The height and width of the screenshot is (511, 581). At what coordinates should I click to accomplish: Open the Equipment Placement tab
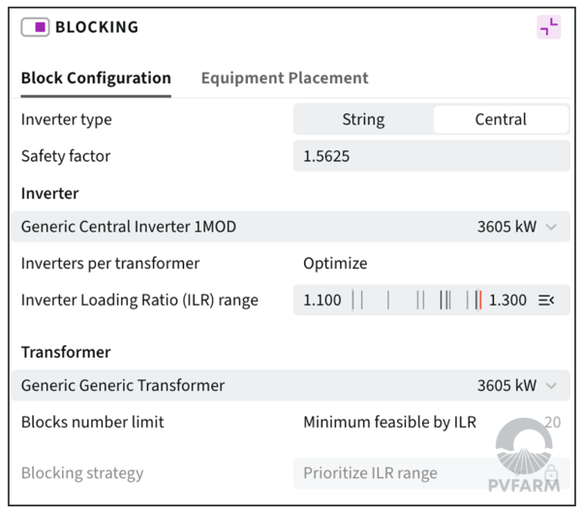[285, 79]
